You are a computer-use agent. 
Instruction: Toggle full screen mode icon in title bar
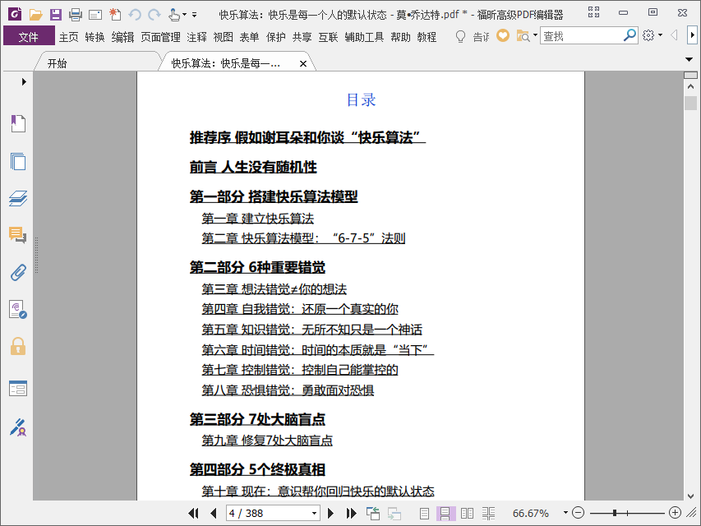593,12
